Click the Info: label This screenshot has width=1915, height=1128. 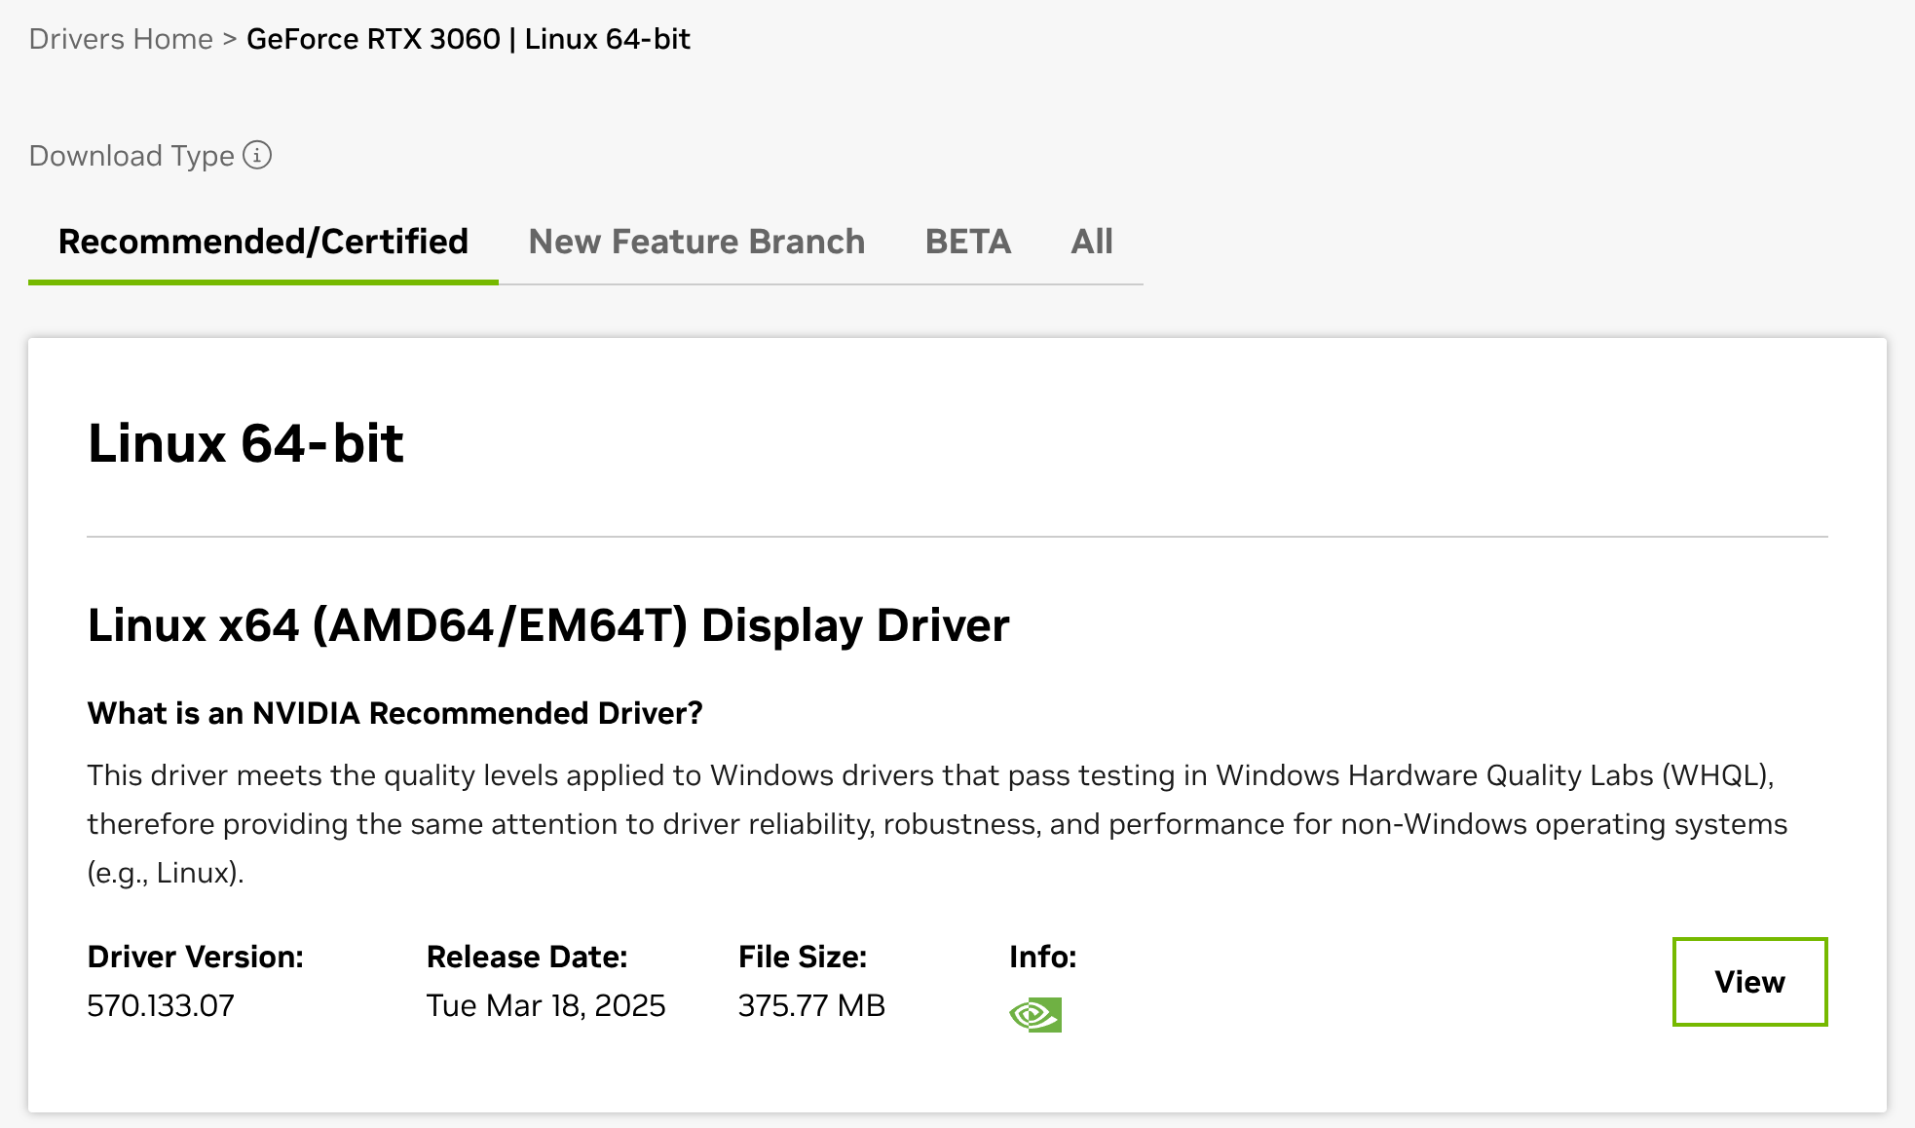click(1042, 957)
